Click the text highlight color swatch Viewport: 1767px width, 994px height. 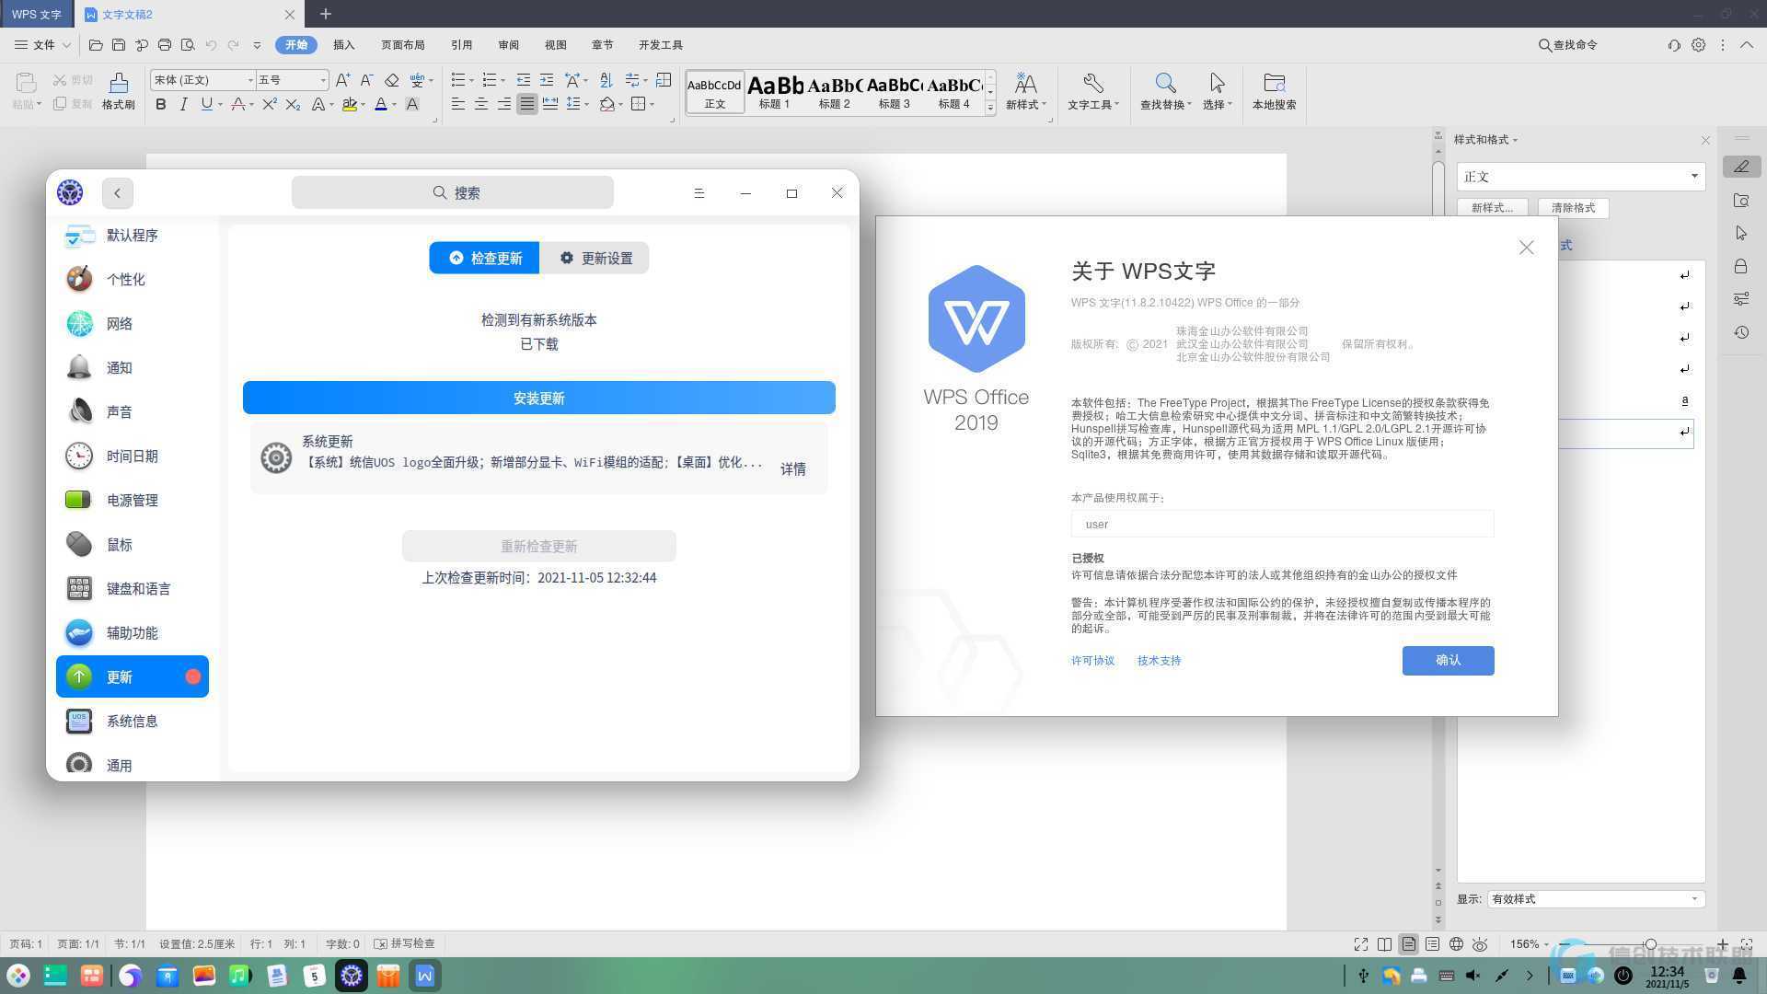[x=350, y=105]
